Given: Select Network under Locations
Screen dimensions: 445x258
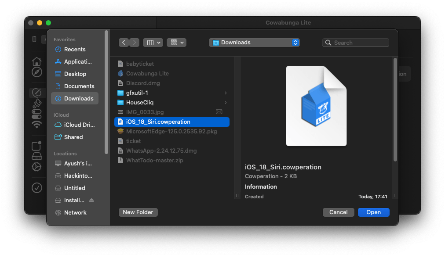Looking at the screenshot, I should 75,212.
